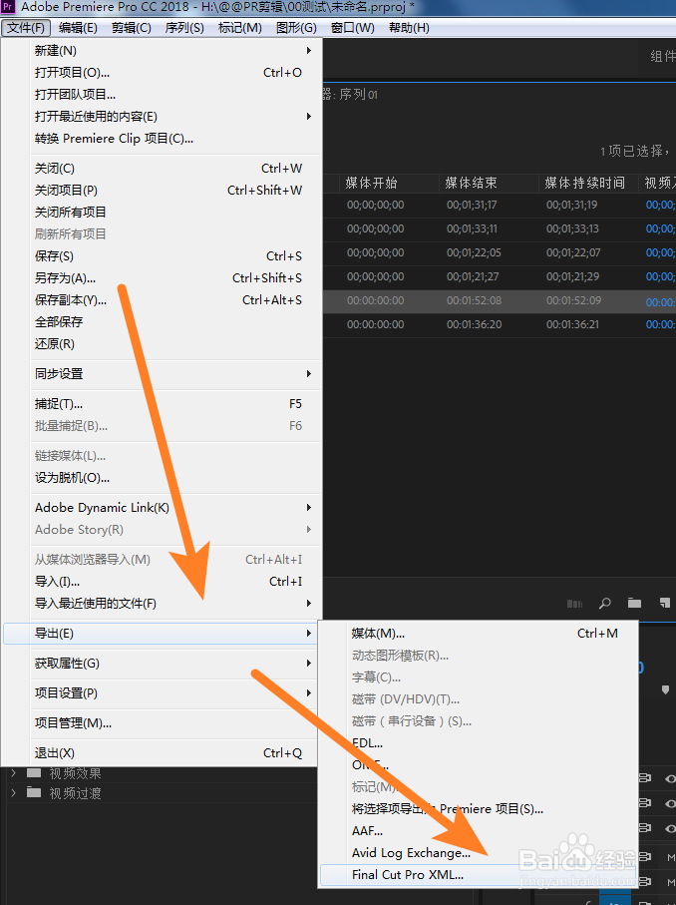Select 保存副本(Y)... menu item

point(161,299)
